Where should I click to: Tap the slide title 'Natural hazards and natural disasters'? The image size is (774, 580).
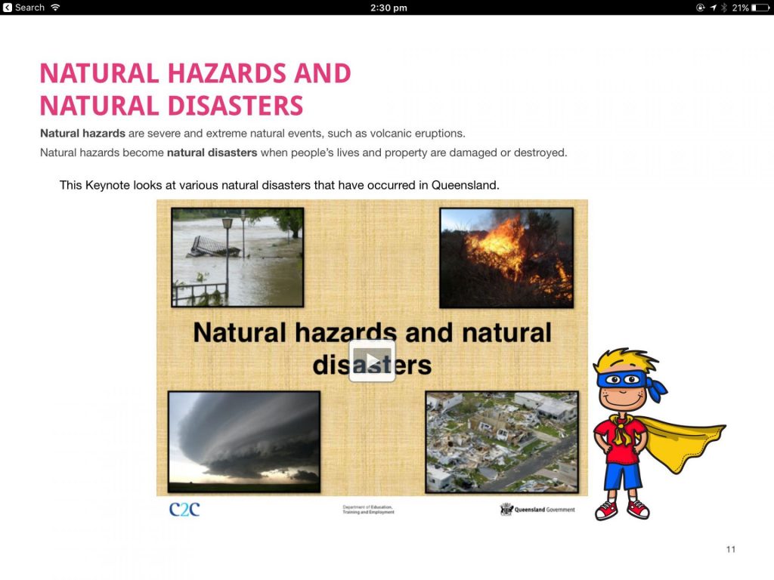[x=372, y=348]
